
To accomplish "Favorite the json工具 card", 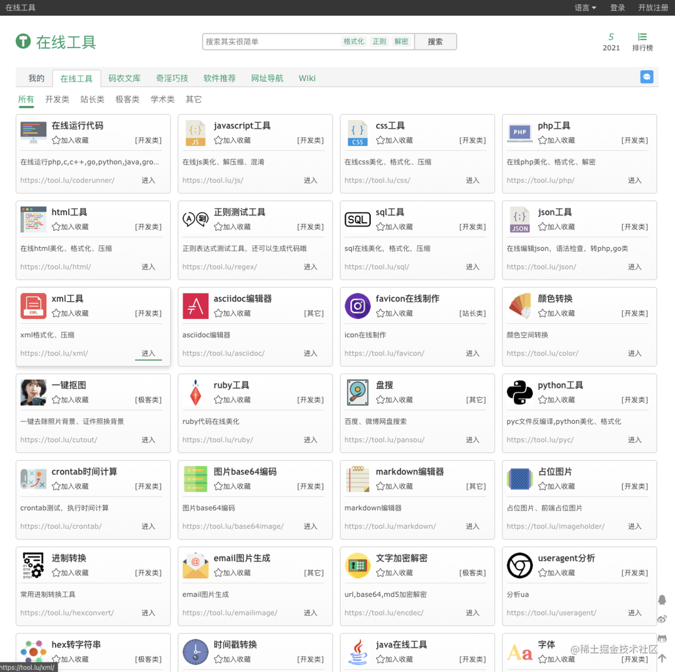I will [557, 227].
